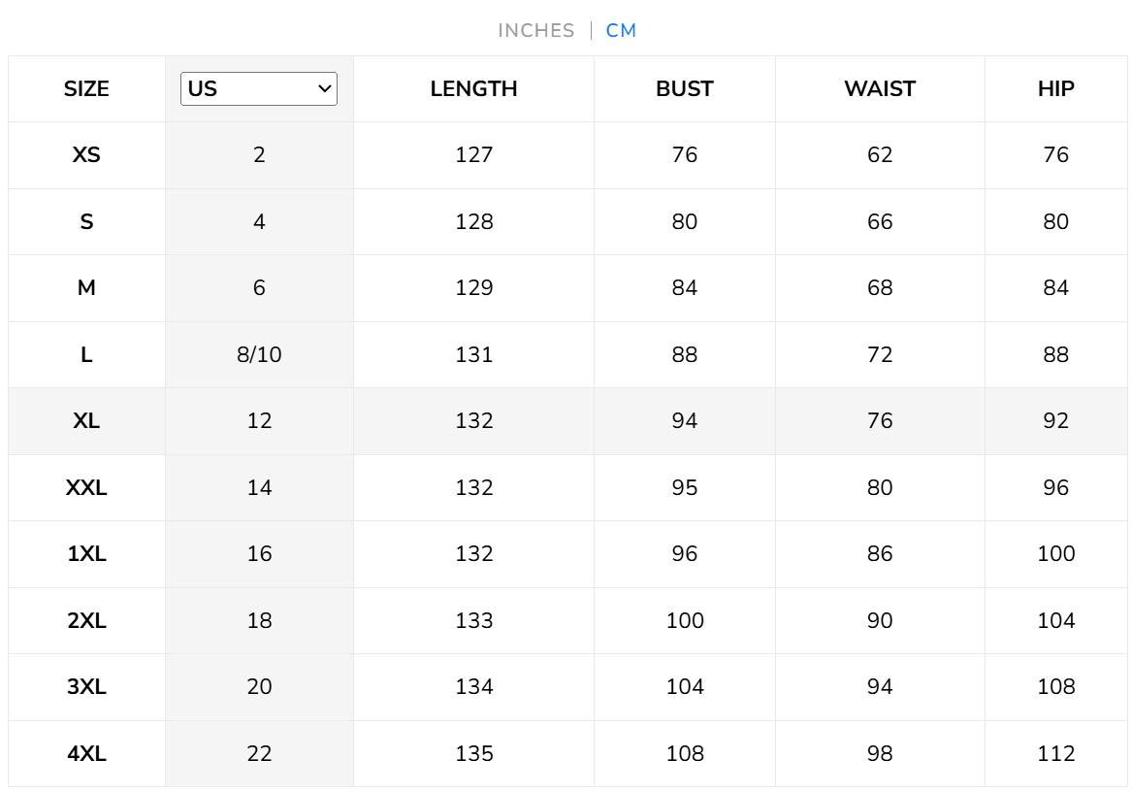Select the CM unit option
Screen dimensions: 1132x792
(621, 31)
